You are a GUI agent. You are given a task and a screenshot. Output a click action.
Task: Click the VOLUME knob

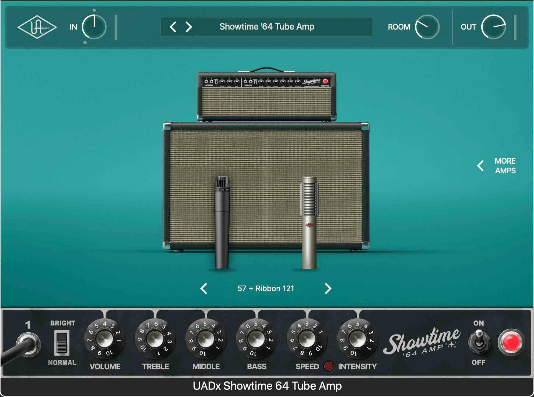(104, 339)
